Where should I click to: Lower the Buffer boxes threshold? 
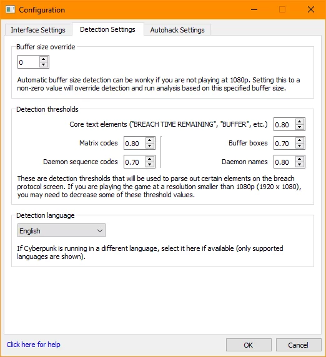click(x=300, y=145)
